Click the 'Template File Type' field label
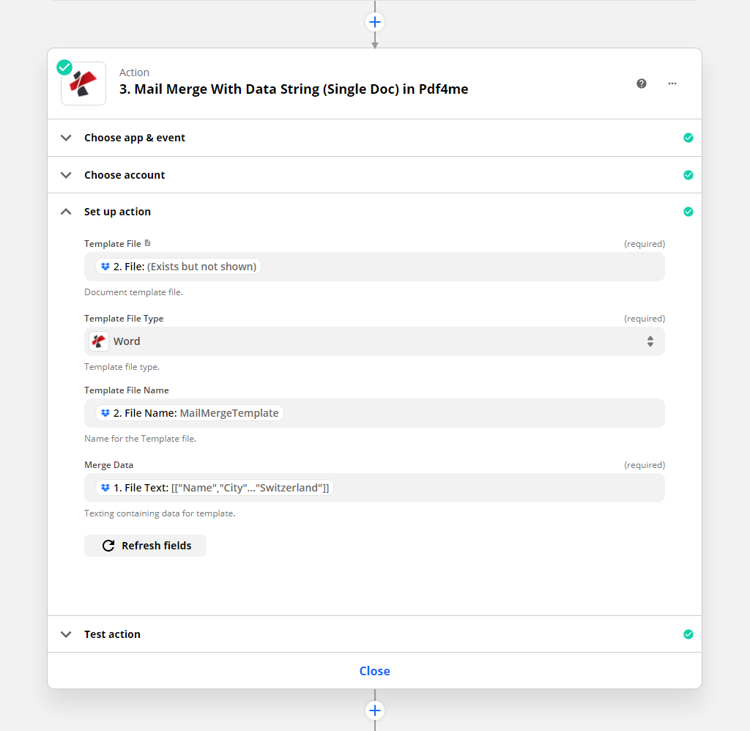The image size is (750, 731). click(124, 318)
